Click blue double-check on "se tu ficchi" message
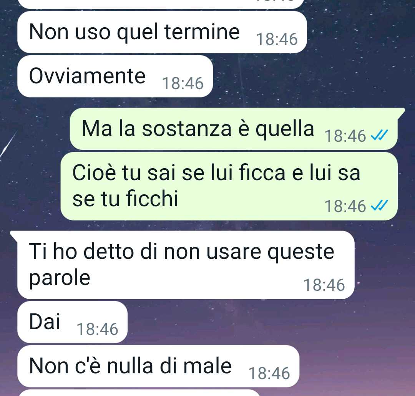This screenshot has height=396, width=415. click(379, 205)
